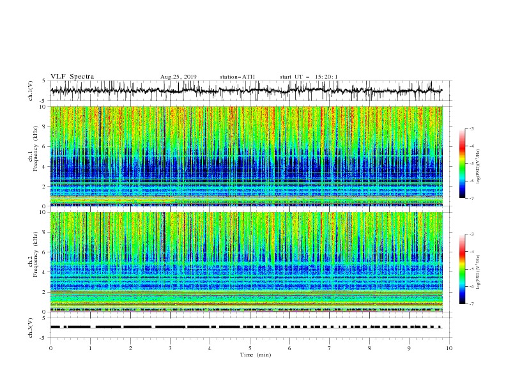Click inside the ch.2 spectrogram panel
Screen dimensions: 506x391
(x=247, y=262)
